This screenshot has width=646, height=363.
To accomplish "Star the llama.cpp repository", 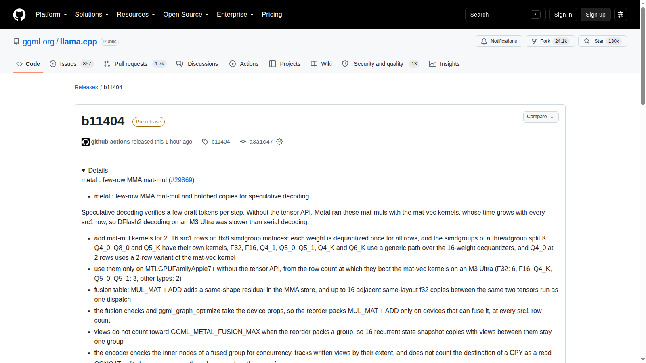I will (x=602, y=41).
